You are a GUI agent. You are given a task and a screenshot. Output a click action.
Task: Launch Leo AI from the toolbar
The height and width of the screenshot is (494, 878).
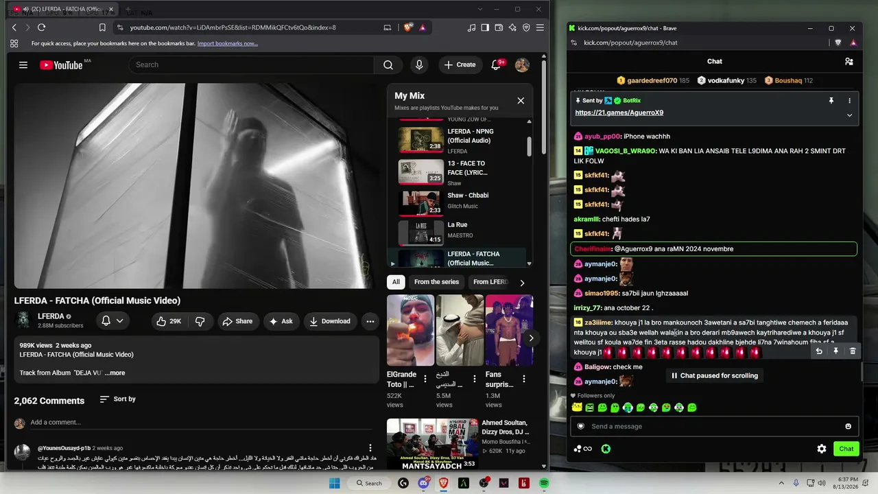click(x=512, y=27)
